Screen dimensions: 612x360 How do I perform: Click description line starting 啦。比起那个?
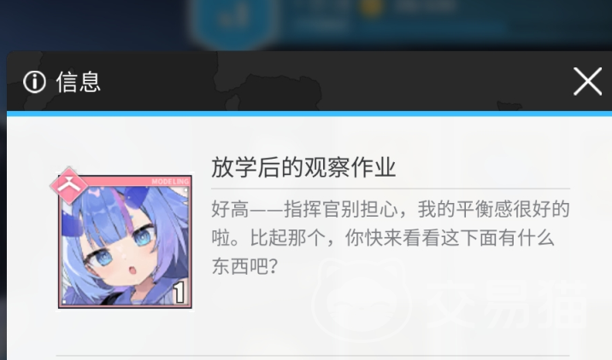click(x=383, y=238)
